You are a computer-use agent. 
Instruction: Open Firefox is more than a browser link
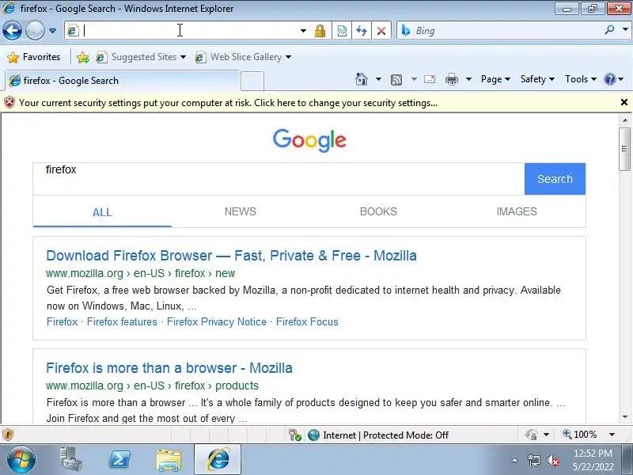pos(169,368)
